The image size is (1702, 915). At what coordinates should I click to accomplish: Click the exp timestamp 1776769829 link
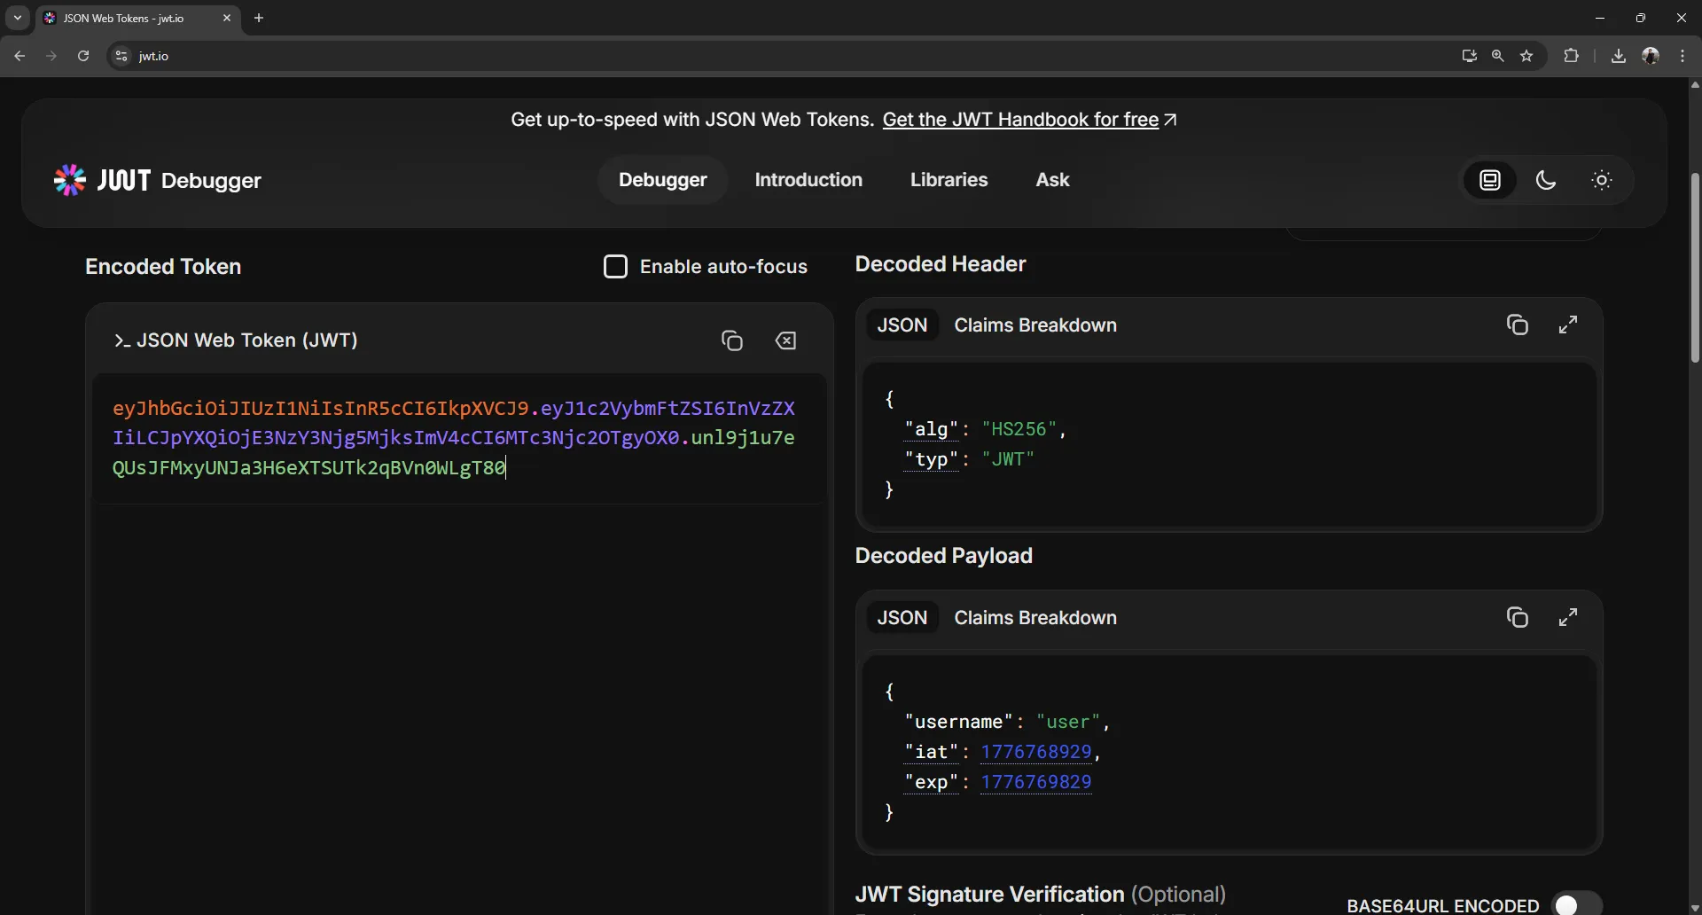pyautogui.click(x=1035, y=782)
